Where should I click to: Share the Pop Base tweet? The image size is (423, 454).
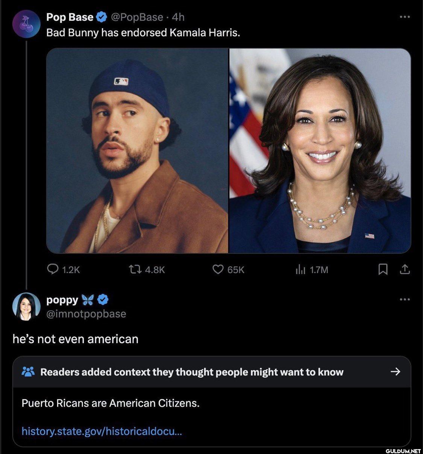pyautogui.click(x=405, y=269)
